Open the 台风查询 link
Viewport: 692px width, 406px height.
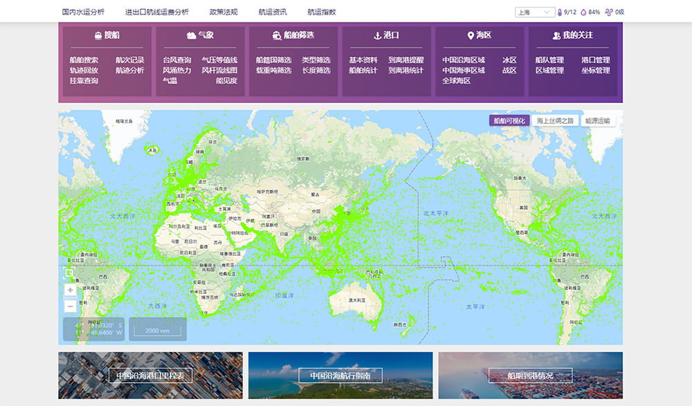click(x=177, y=60)
